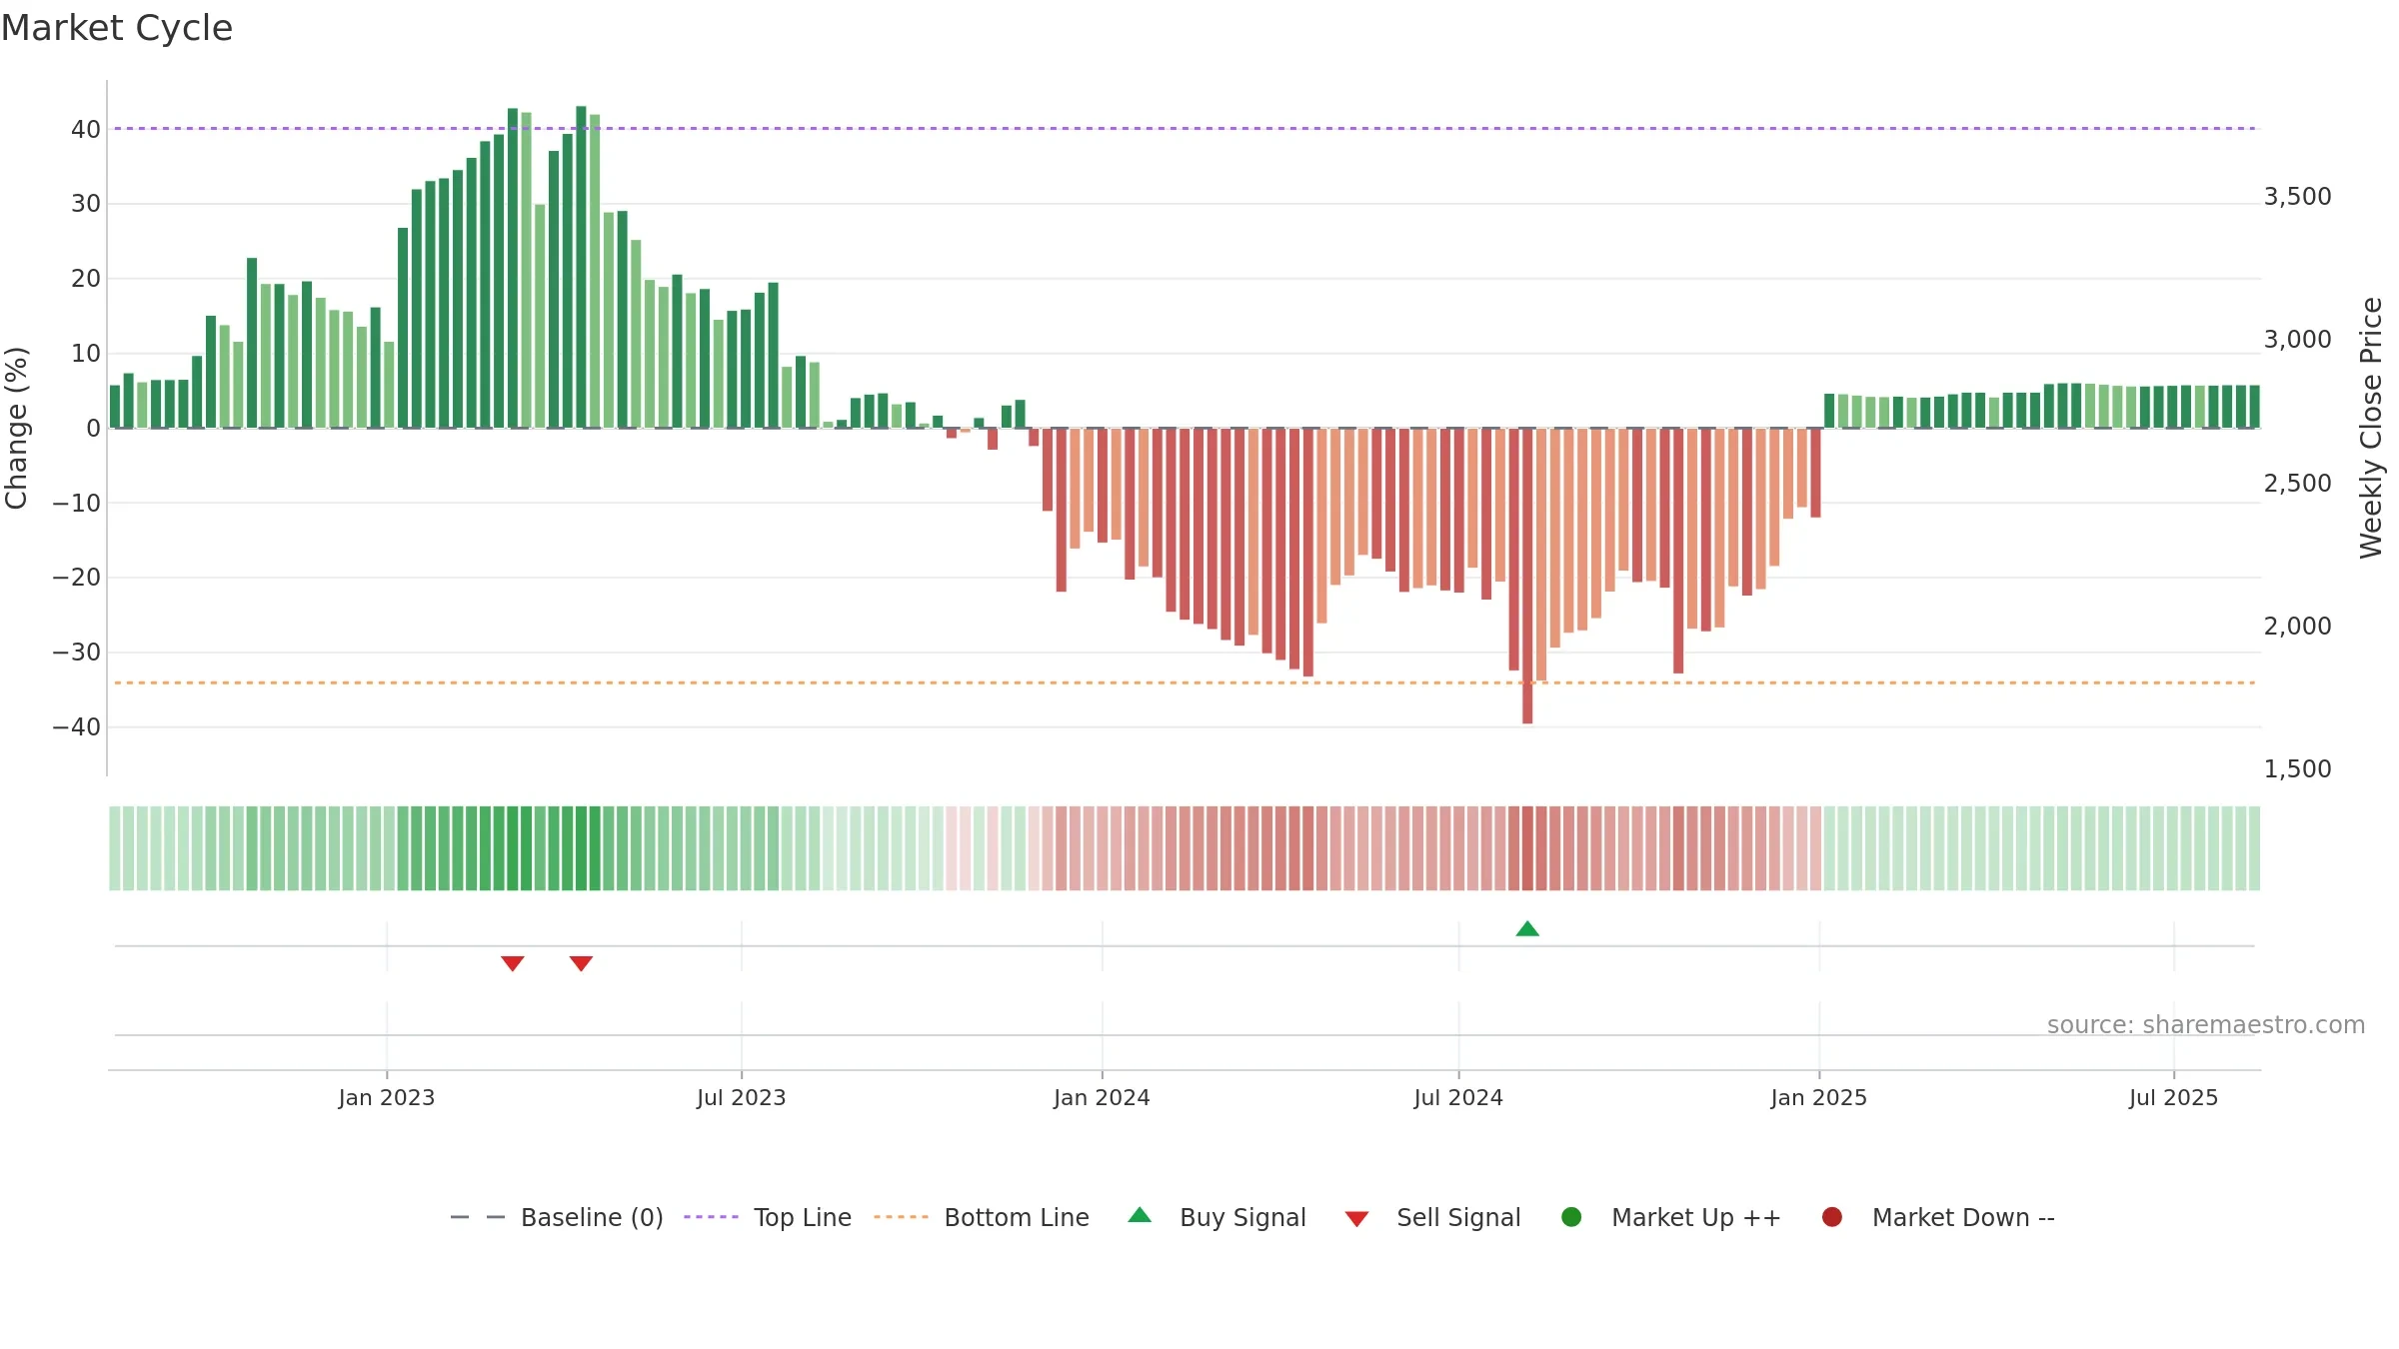The height and width of the screenshot is (1349, 2399).
Task: Click the Jul 2024 x-axis label
Action: 1458,1097
